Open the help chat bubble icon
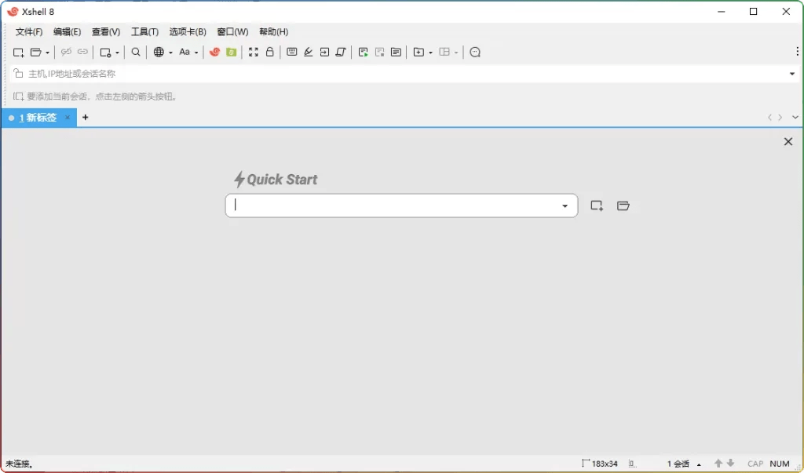This screenshot has width=804, height=473. pyautogui.click(x=475, y=52)
